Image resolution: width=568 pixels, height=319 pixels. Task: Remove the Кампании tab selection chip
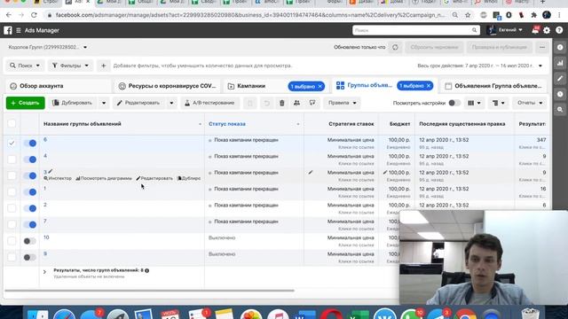[320, 87]
